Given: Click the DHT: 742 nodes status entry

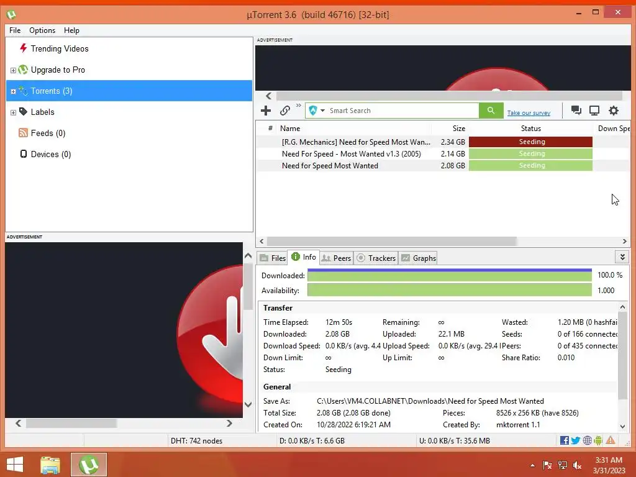Looking at the screenshot, I should [196, 440].
